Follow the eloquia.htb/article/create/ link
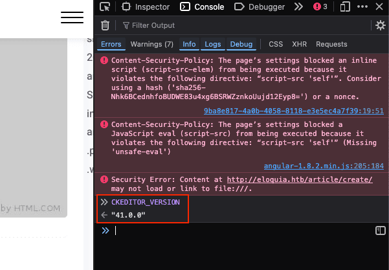This screenshot has width=389, height=270. click(300, 179)
